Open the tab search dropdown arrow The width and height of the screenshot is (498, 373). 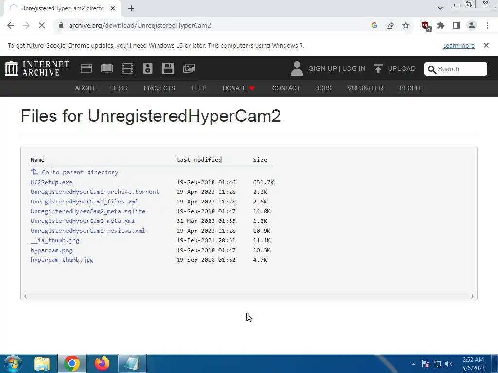pyautogui.click(x=440, y=8)
